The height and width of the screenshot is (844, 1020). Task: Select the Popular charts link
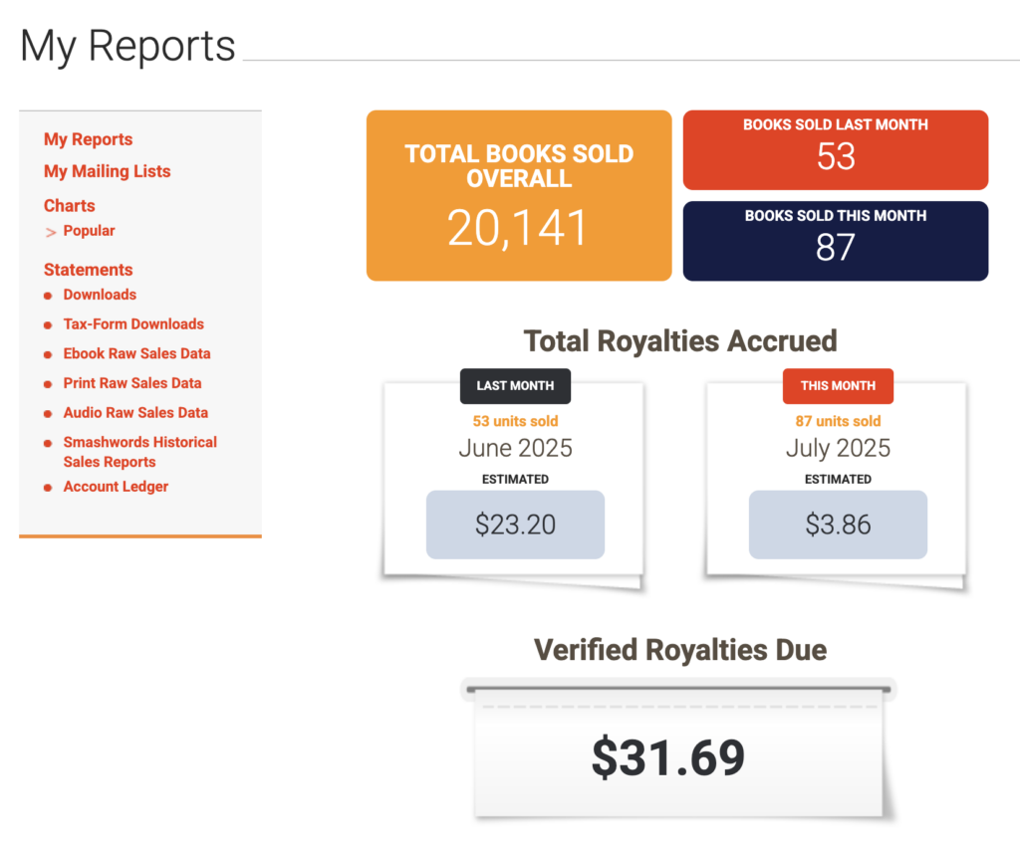point(89,231)
